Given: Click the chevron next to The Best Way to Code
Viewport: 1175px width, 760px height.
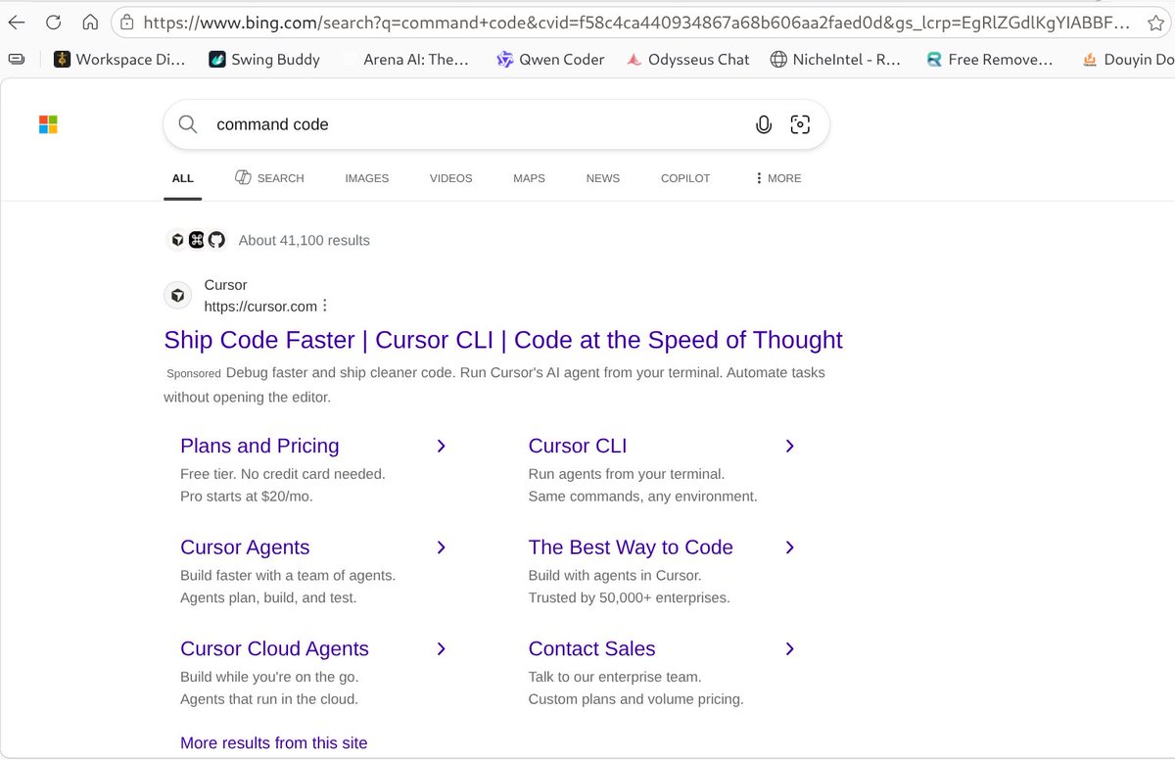Looking at the screenshot, I should click(790, 547).
